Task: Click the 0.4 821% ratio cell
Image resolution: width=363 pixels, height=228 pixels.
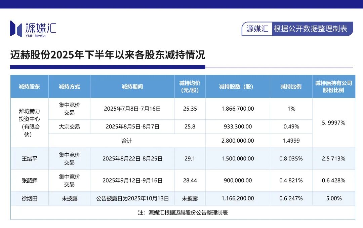Action: [x=291, y=181]
